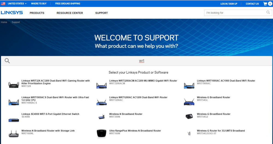The width and height of the screenshot is (273, 144).
Task: Open Wireless-G Router for 3G/UMTS Broadband entry
Action: [221, 131]
